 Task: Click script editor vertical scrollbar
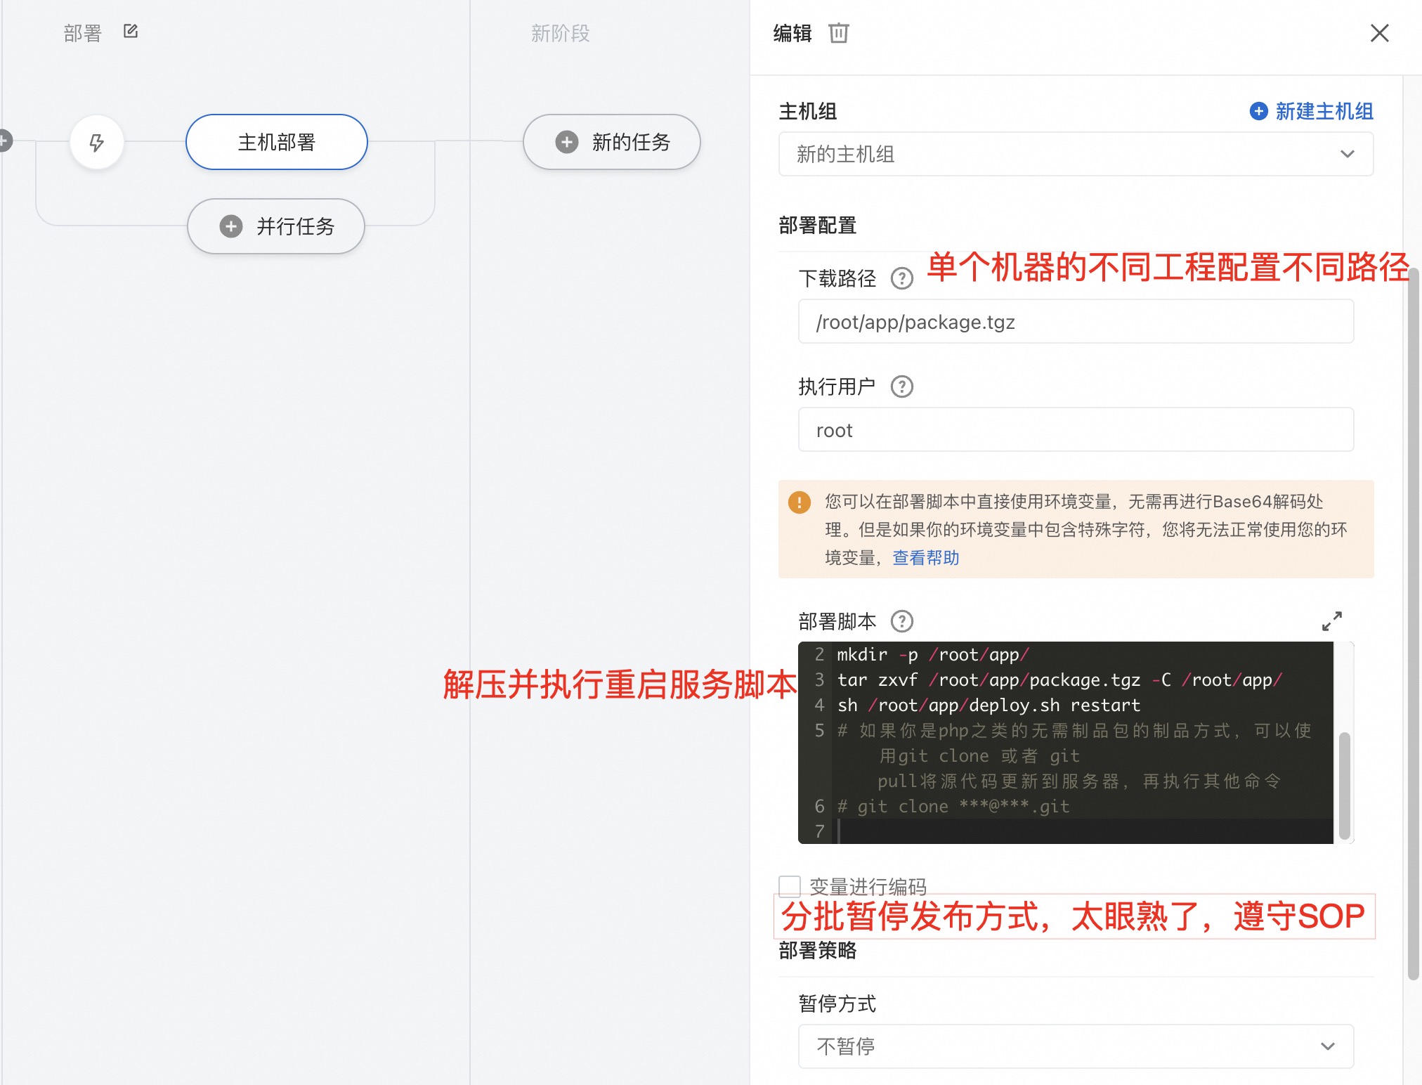tap(1345, 786)
